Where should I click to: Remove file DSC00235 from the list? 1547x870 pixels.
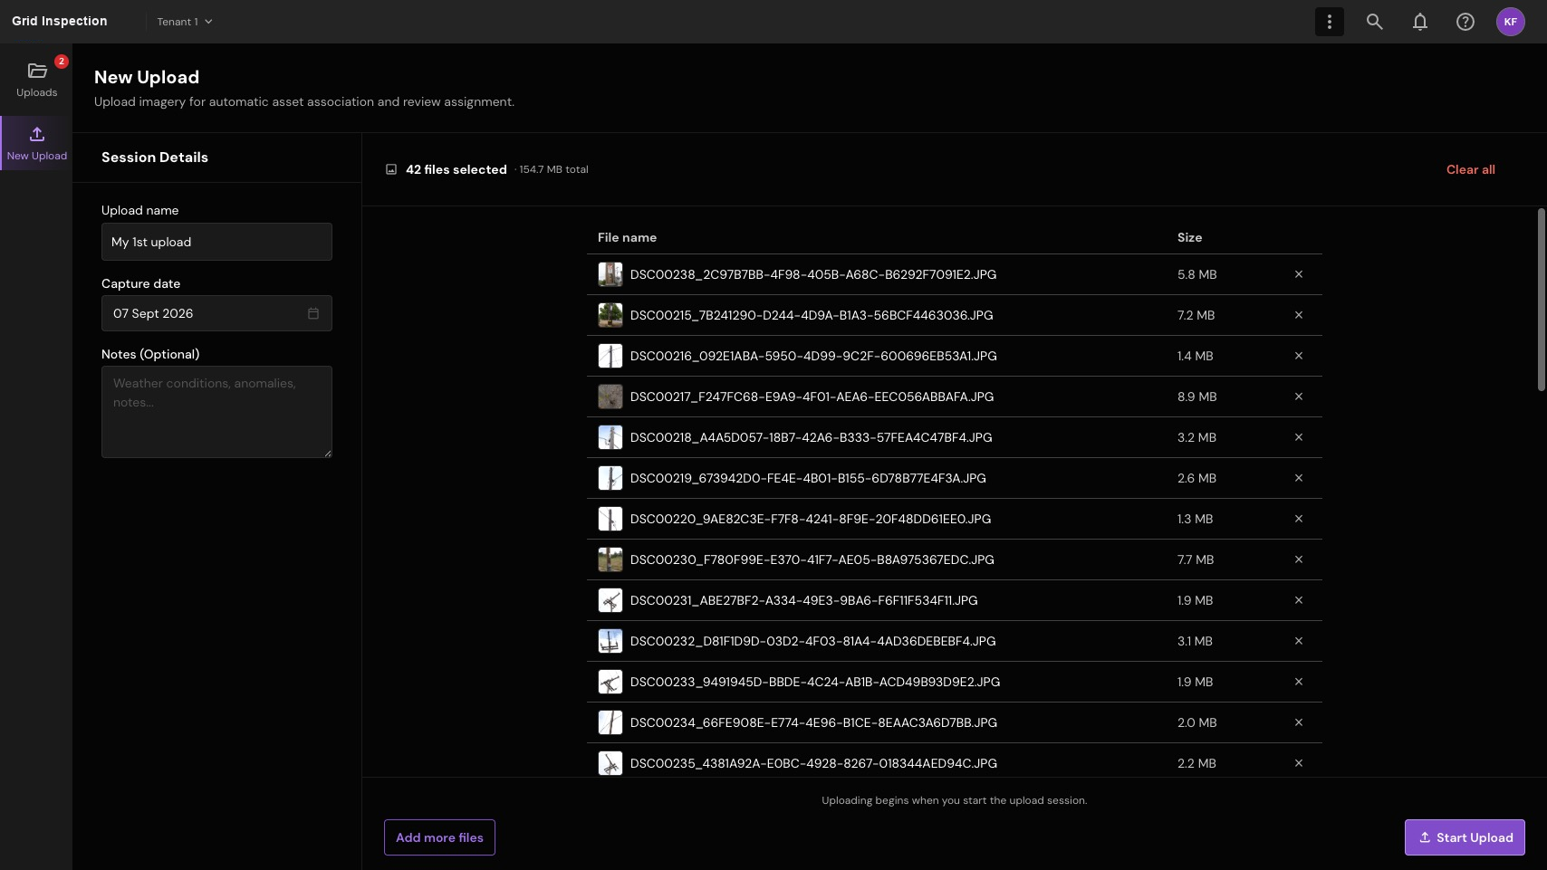pos(1298,763)
